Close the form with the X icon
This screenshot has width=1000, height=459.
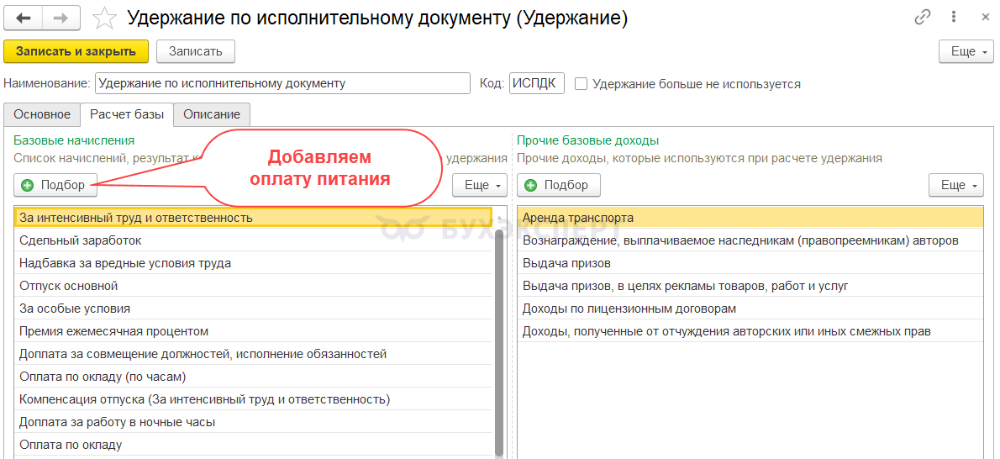coord(985,18)
